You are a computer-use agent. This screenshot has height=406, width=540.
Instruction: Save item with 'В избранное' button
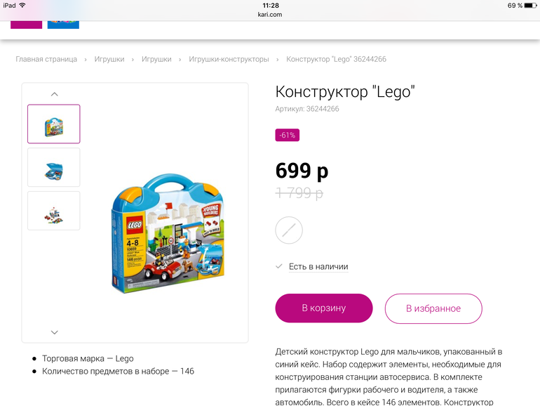433,308
